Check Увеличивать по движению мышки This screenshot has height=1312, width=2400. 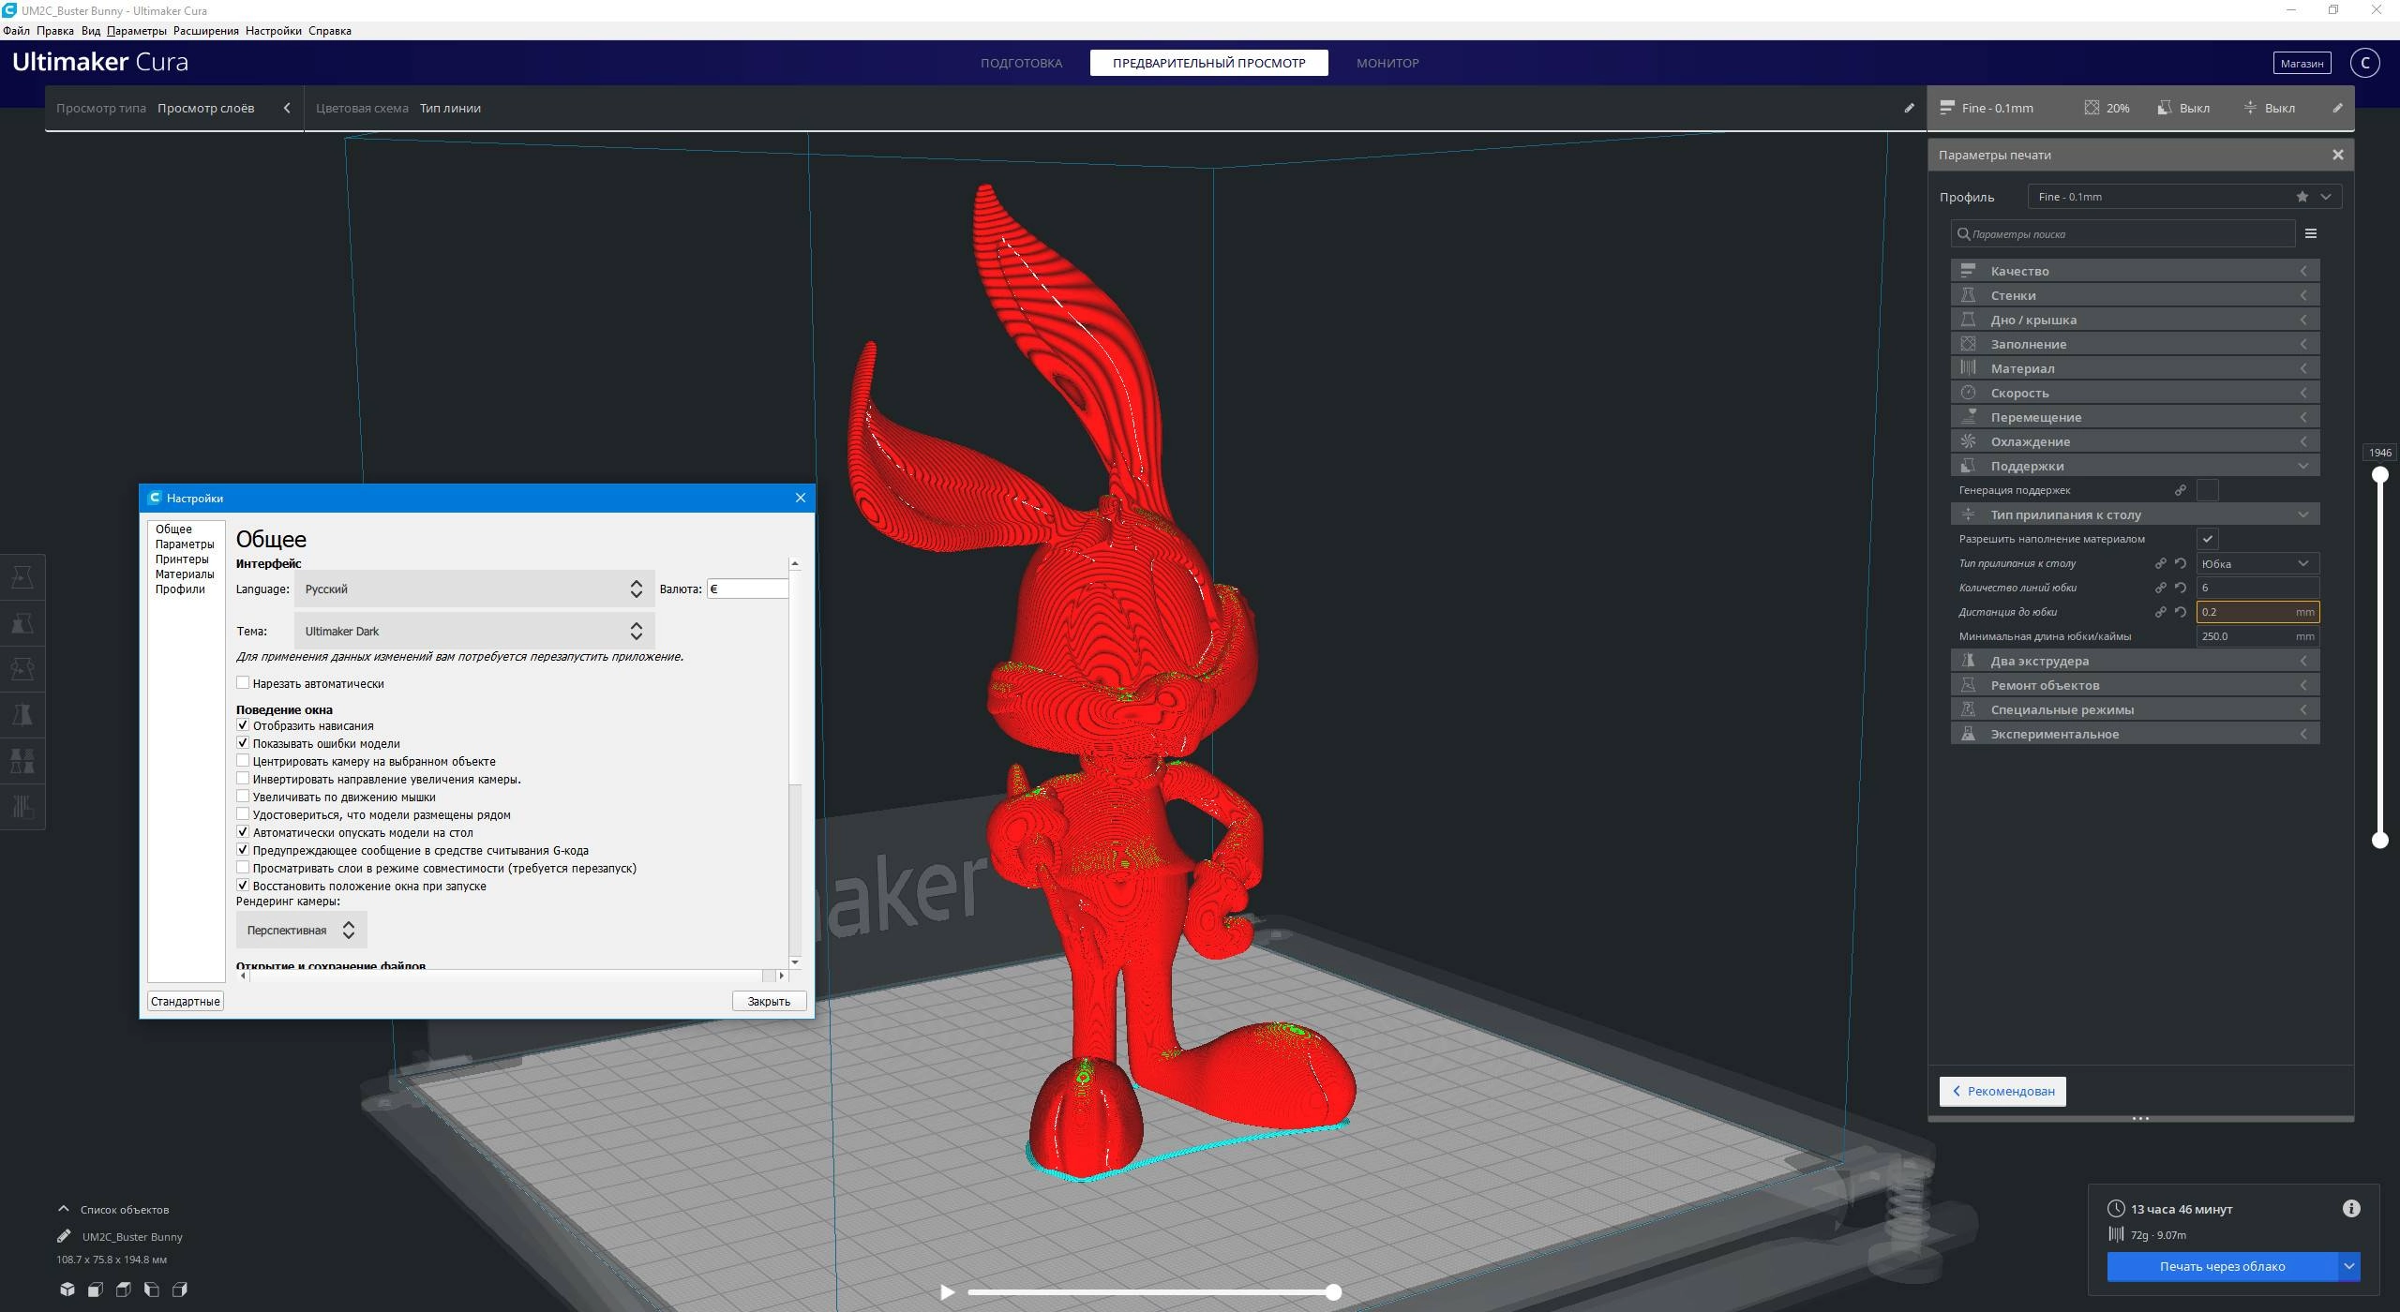pos(243,797)
